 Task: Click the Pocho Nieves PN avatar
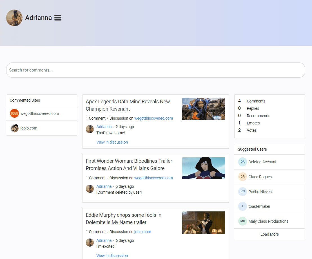[242, 192]
